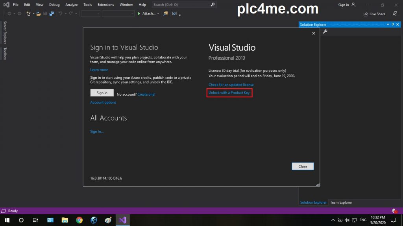This screenshot has height=226, width=403.
Task: Click the Check for an updated license link
Action: 231,85
